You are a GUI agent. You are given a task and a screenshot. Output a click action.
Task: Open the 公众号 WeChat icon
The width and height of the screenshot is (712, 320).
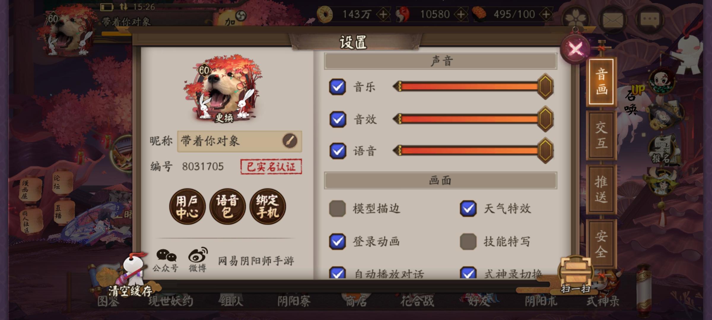[x=166, y=260]
